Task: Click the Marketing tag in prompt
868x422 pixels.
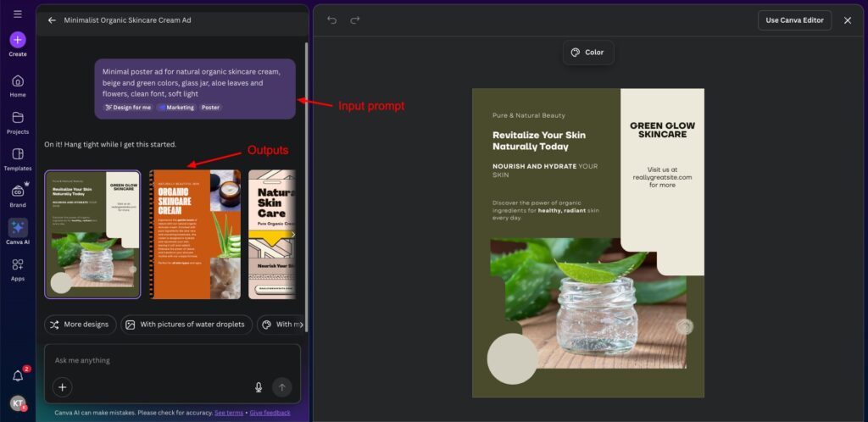Action: pyautogui.click(x=176, y=108)
